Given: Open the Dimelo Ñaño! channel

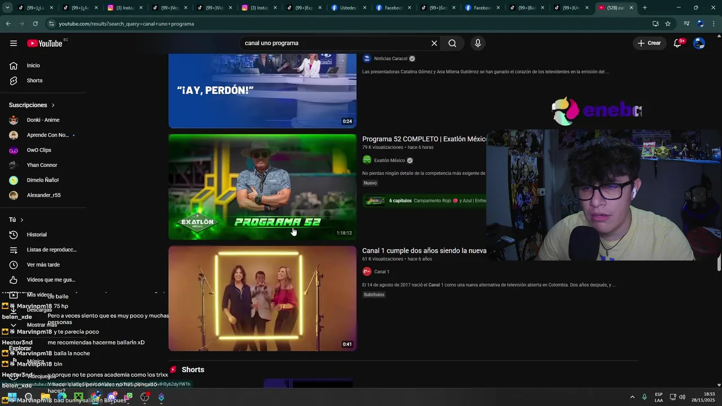Looking at the screenshot, I should 43,180.
